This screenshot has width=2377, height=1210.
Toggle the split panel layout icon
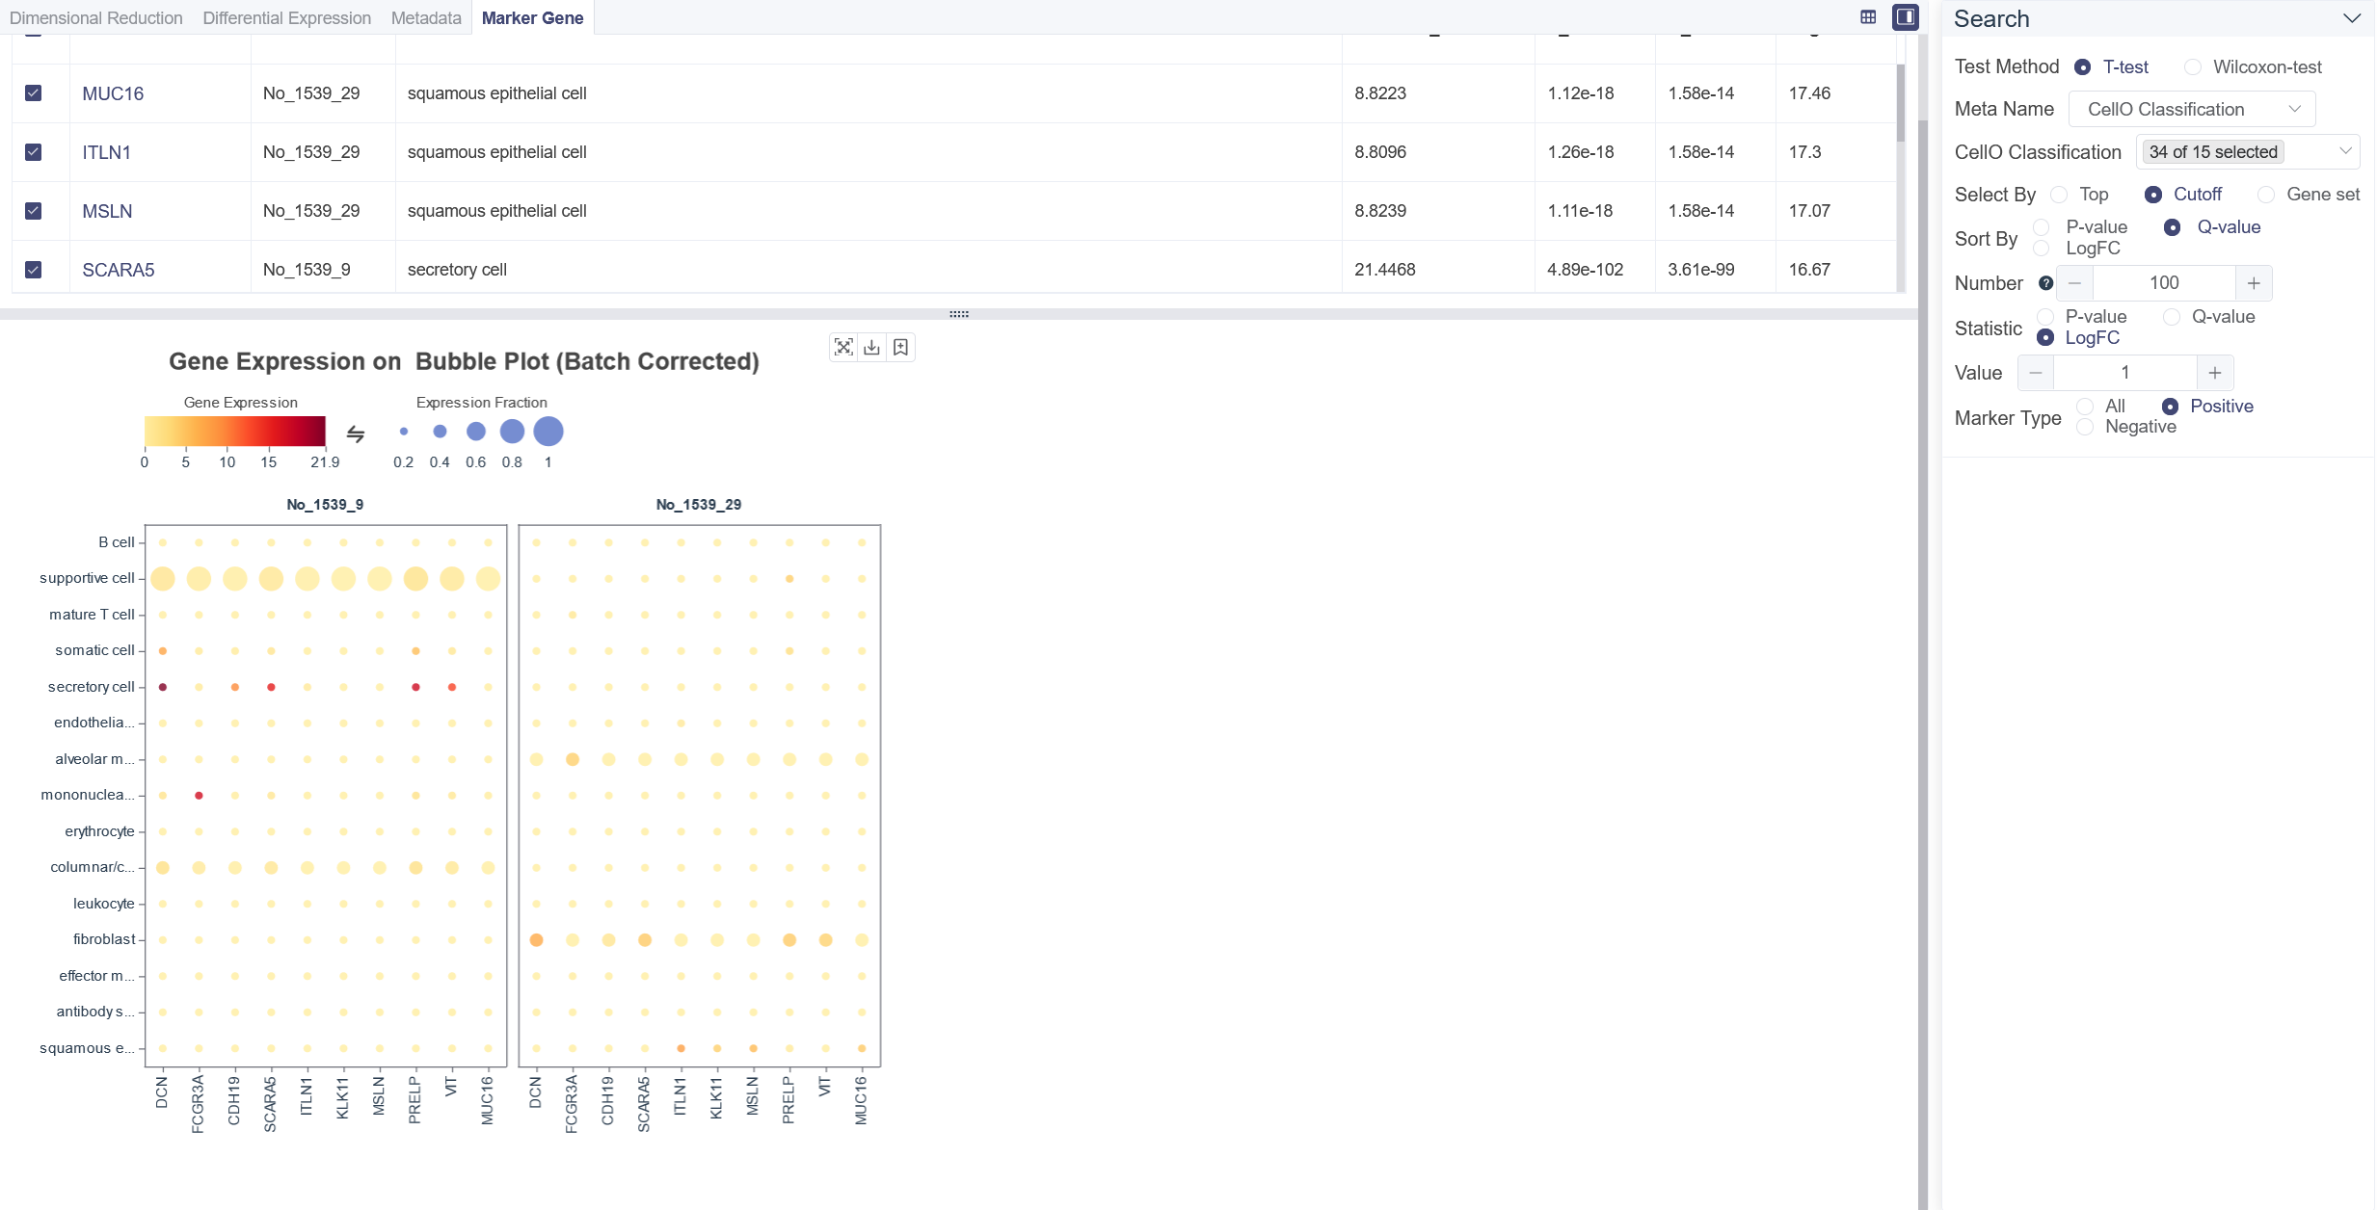pos(1905,17)
